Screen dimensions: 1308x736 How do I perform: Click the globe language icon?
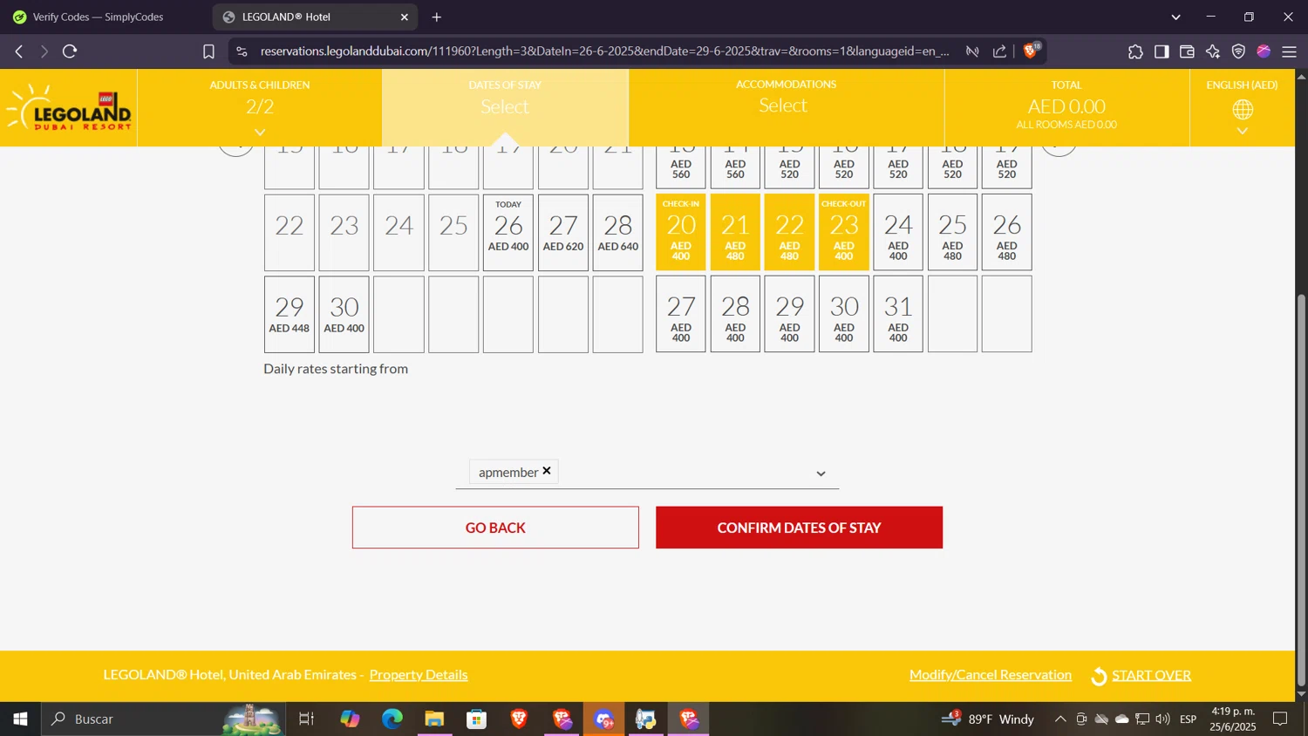pos(1243,110)
